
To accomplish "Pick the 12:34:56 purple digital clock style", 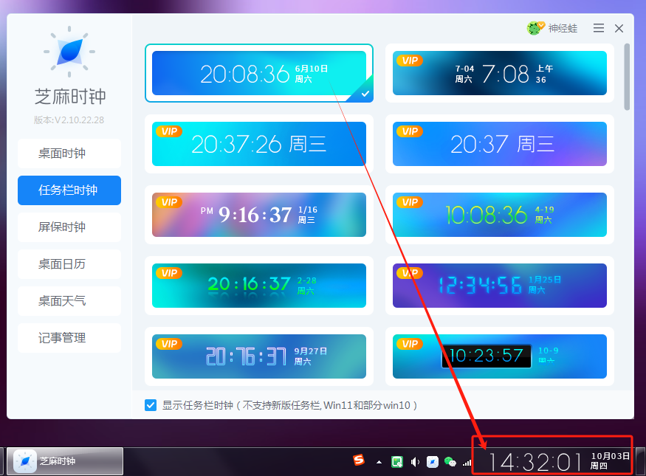I will coord(500,286).
